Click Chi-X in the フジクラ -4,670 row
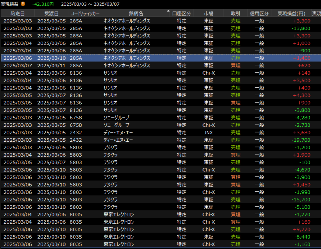The width and height of the screenshot is (321, 249). 209,170
